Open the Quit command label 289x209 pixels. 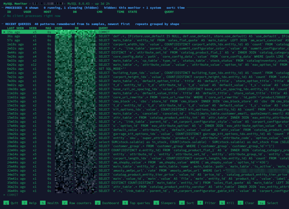click(x=14, y=203)
